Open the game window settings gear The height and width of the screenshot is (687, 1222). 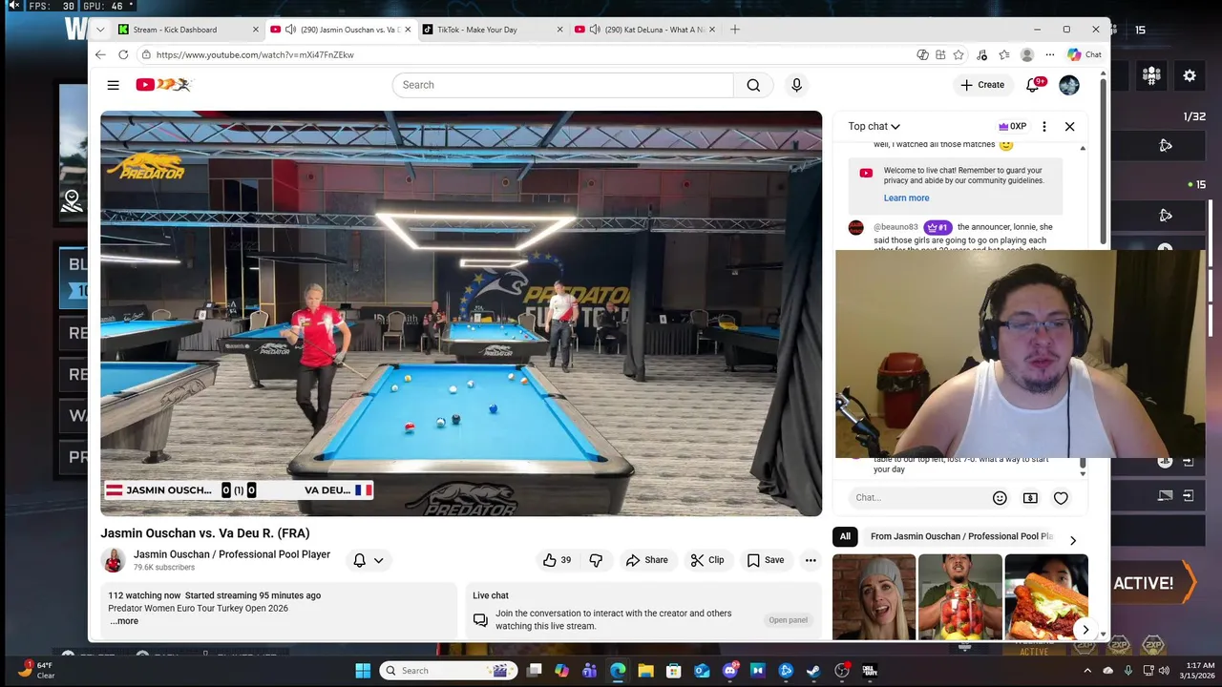click(x=1190, y=75)
